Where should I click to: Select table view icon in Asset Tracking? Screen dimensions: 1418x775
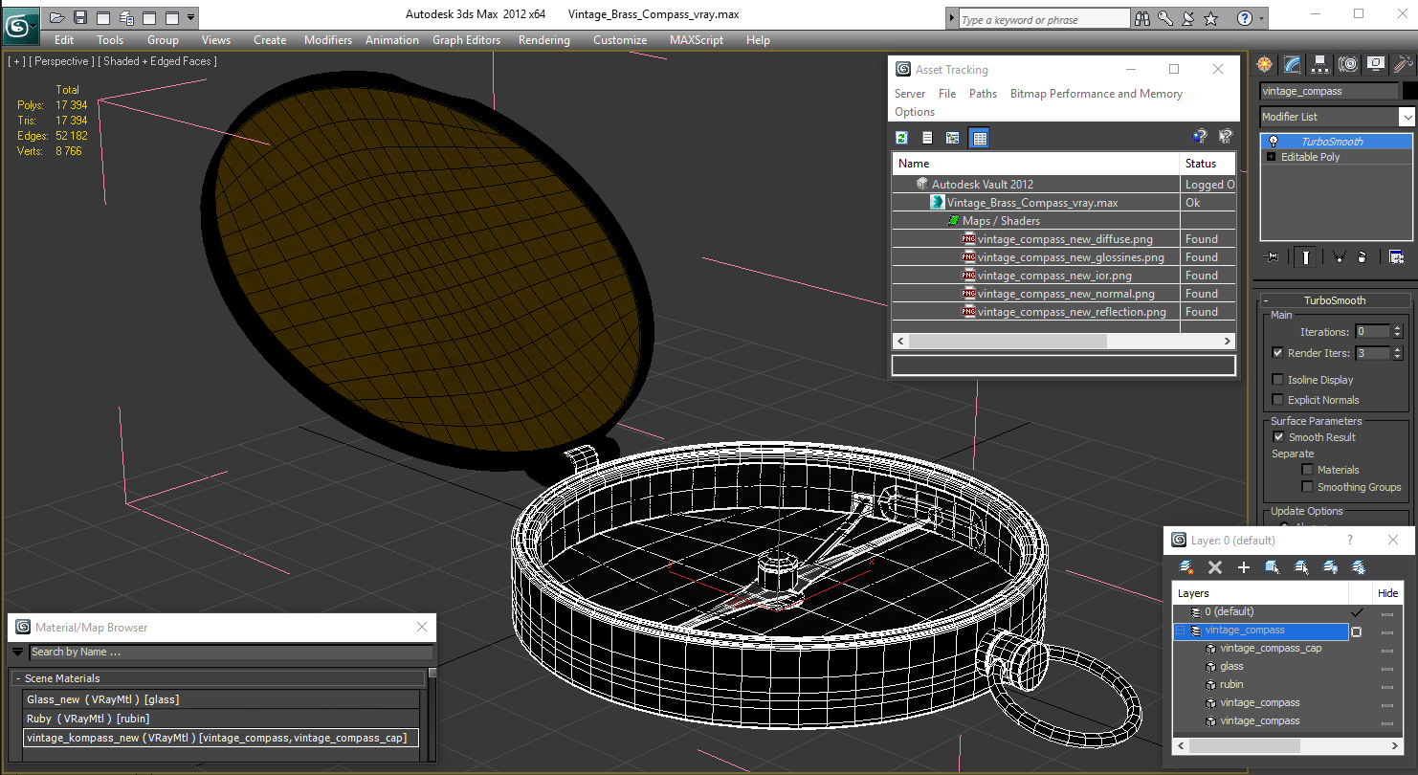tap(979, 138)
